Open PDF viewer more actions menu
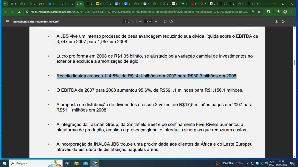The width and height of the screenshot is (298, 167). (x=290, y=22)
